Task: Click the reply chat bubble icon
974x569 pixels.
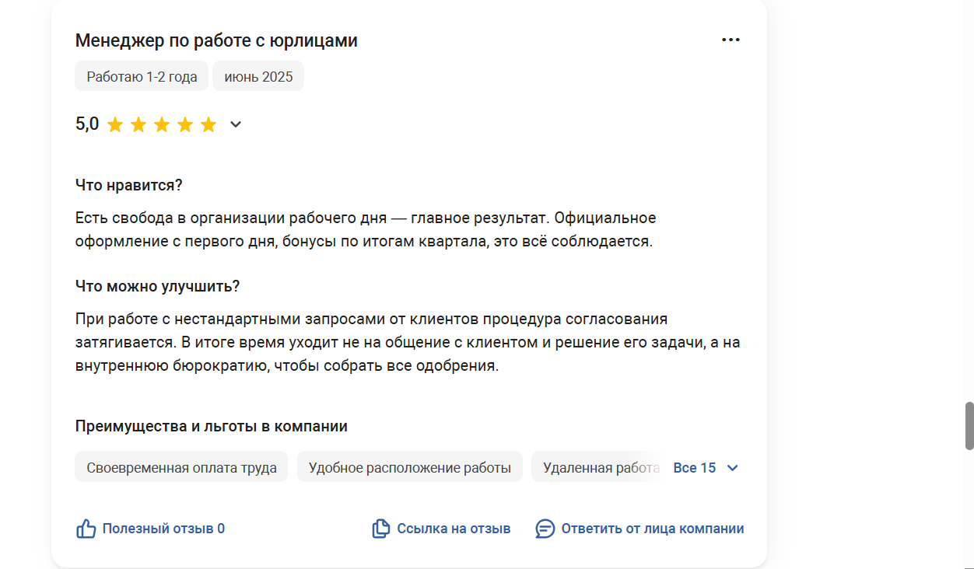Action: coord(545,529)
